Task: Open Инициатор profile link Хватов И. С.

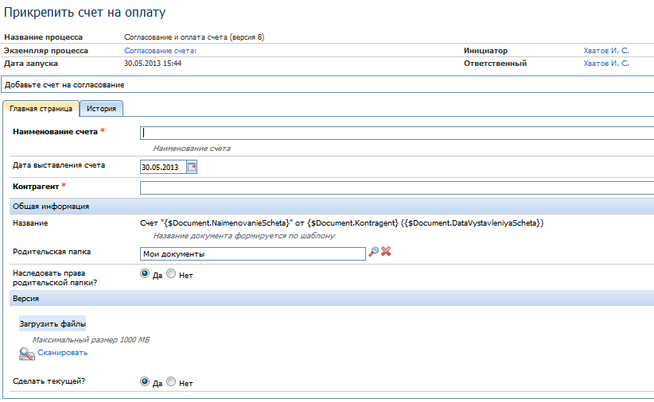Action: [606, 51]
